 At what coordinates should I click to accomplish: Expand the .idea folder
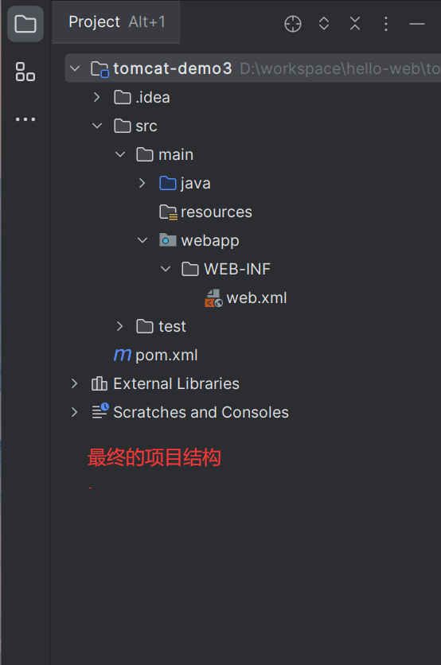tap(97, 97)
